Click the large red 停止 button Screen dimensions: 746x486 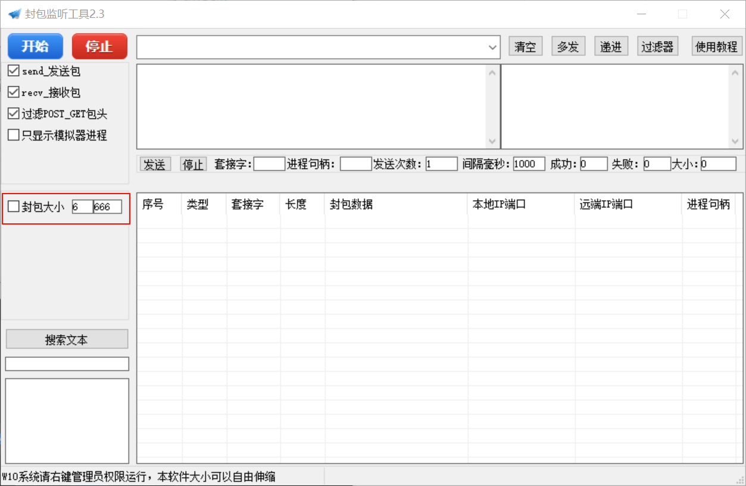[x=99, y=46]
